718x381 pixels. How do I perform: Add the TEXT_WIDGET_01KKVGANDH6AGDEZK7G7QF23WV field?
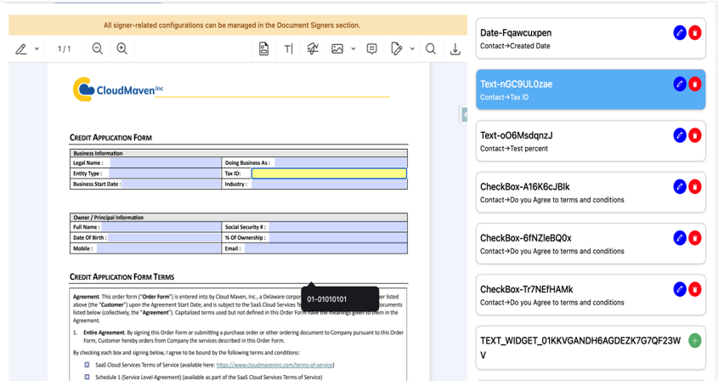pos(695,341)
